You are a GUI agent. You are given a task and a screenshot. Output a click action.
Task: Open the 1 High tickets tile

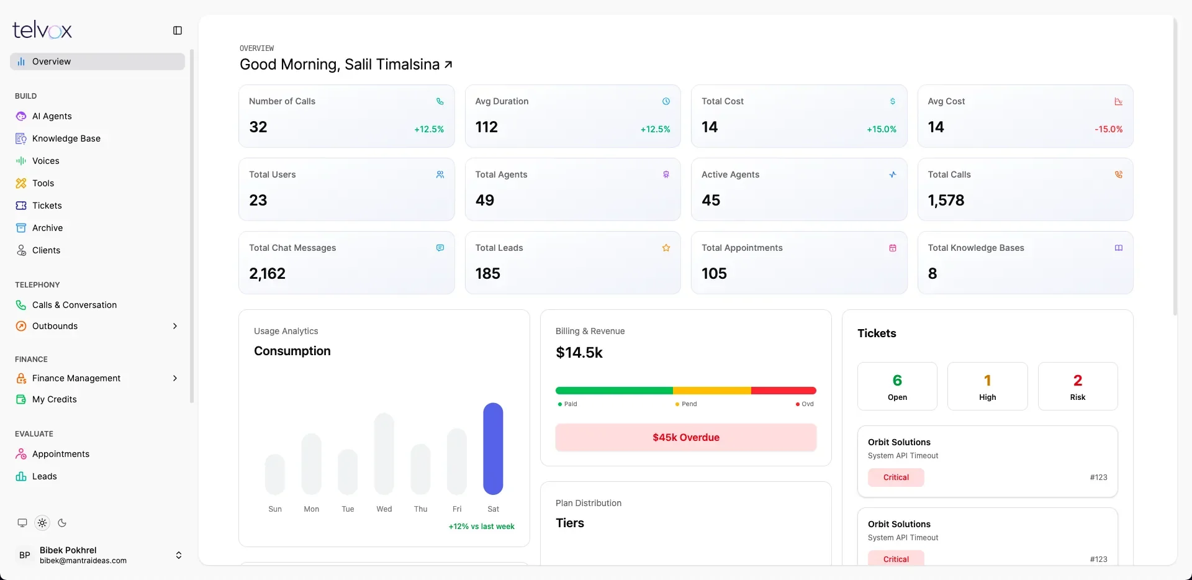[987, 386]
